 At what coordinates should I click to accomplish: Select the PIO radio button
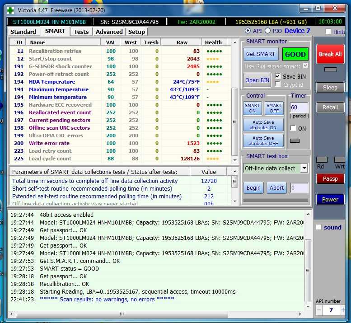[x=267, y=31]
